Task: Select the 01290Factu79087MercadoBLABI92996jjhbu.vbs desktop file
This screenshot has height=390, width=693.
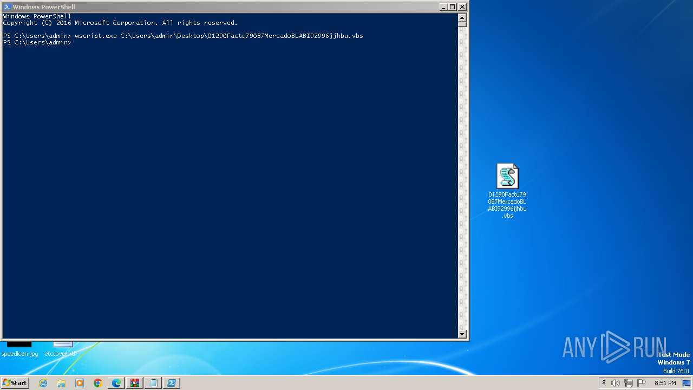Action: 507,191
